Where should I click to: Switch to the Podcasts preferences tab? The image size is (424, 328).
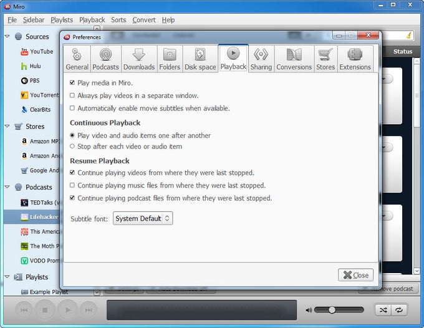[106, 59]
